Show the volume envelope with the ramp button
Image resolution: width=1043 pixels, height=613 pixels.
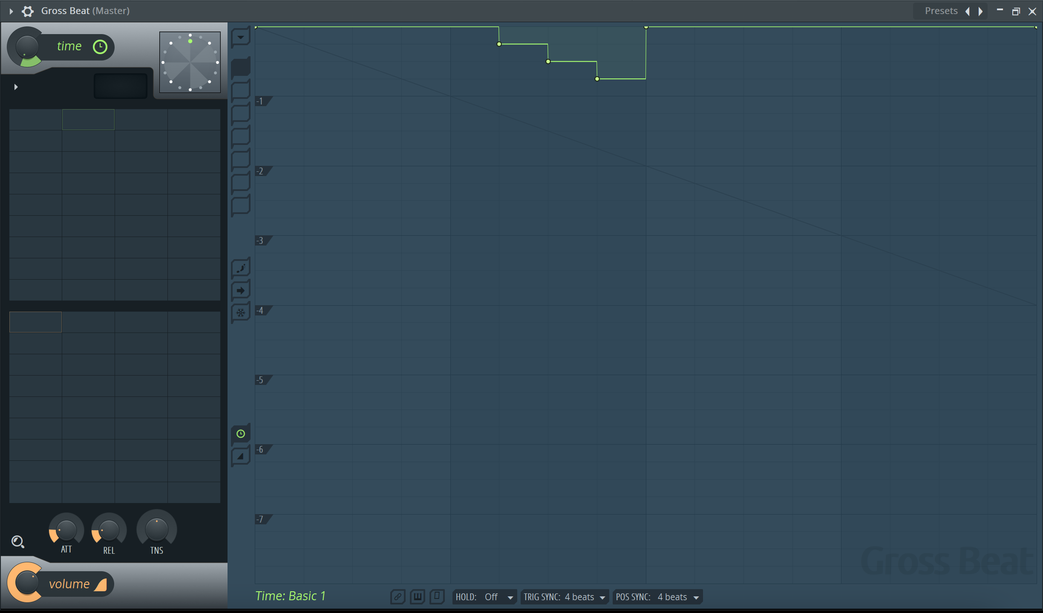241,457
